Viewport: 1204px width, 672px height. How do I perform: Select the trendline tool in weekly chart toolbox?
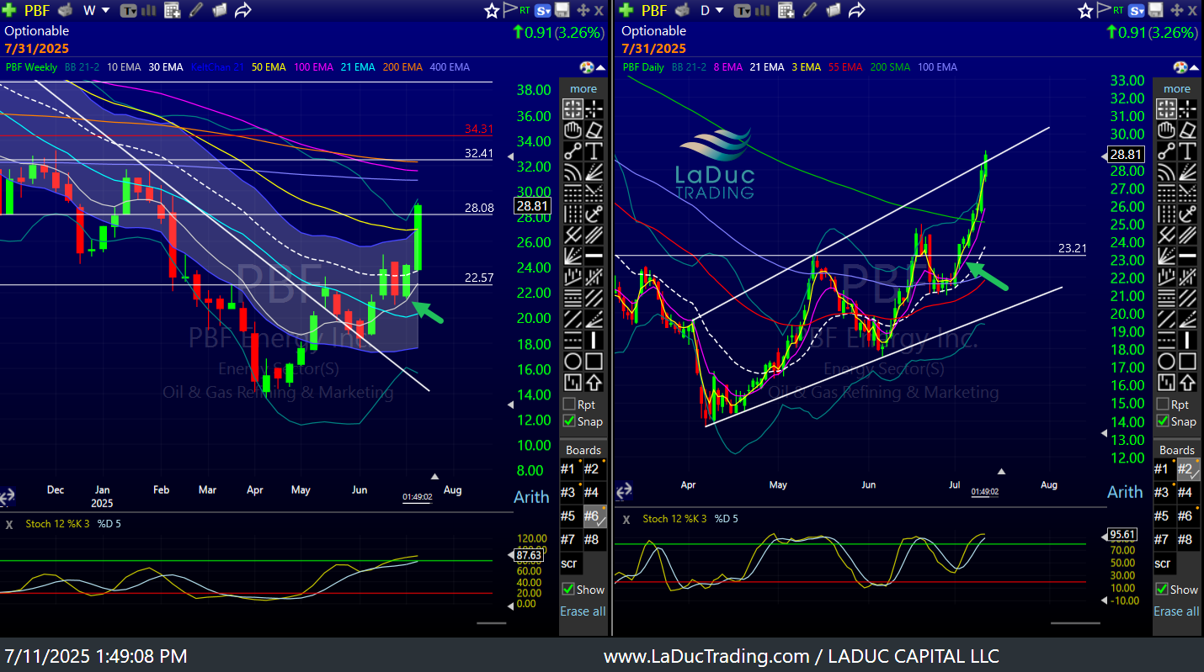click(573, 151)
